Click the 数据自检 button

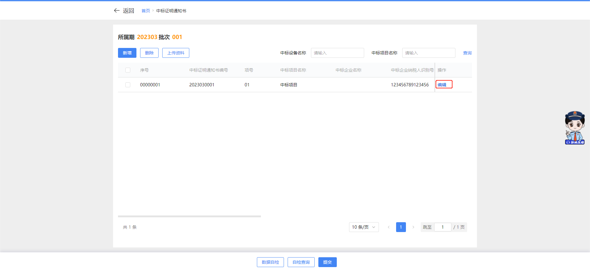[x=270, y=262]
